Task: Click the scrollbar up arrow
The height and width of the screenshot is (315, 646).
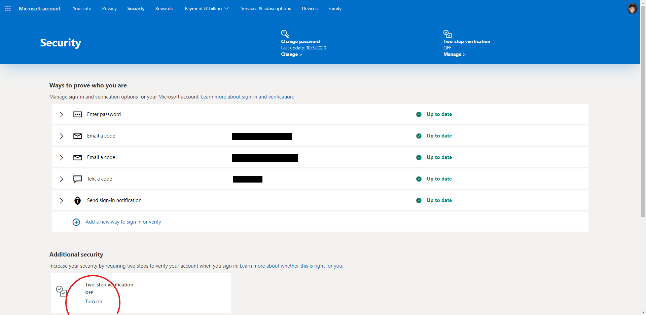Action: tap(643, 2)
